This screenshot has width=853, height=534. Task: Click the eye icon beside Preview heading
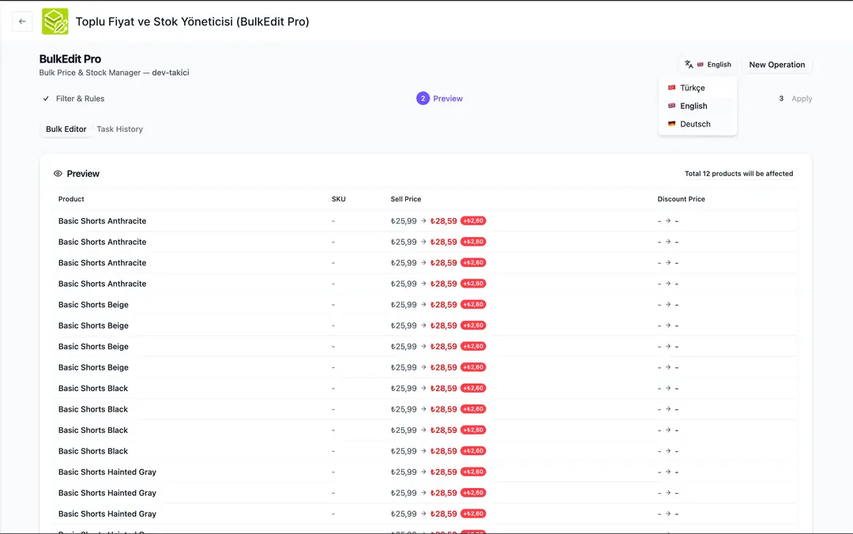pos(58,174)
